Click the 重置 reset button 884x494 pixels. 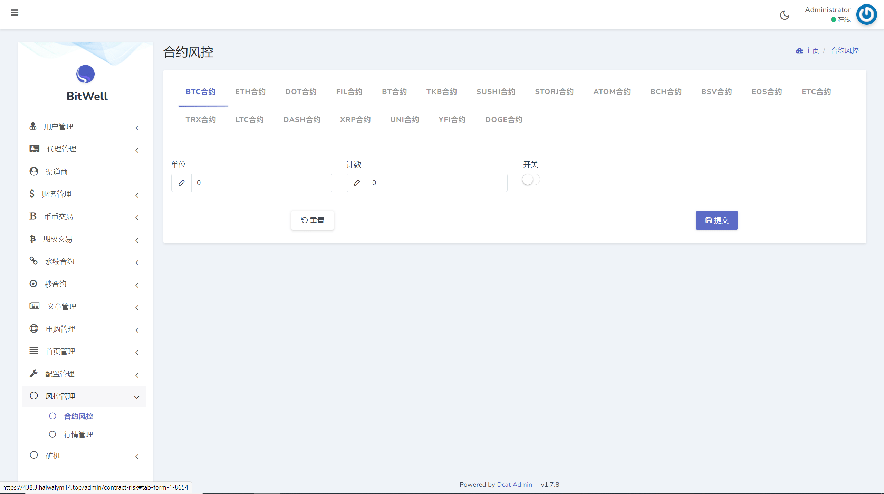tap(313, 220)
